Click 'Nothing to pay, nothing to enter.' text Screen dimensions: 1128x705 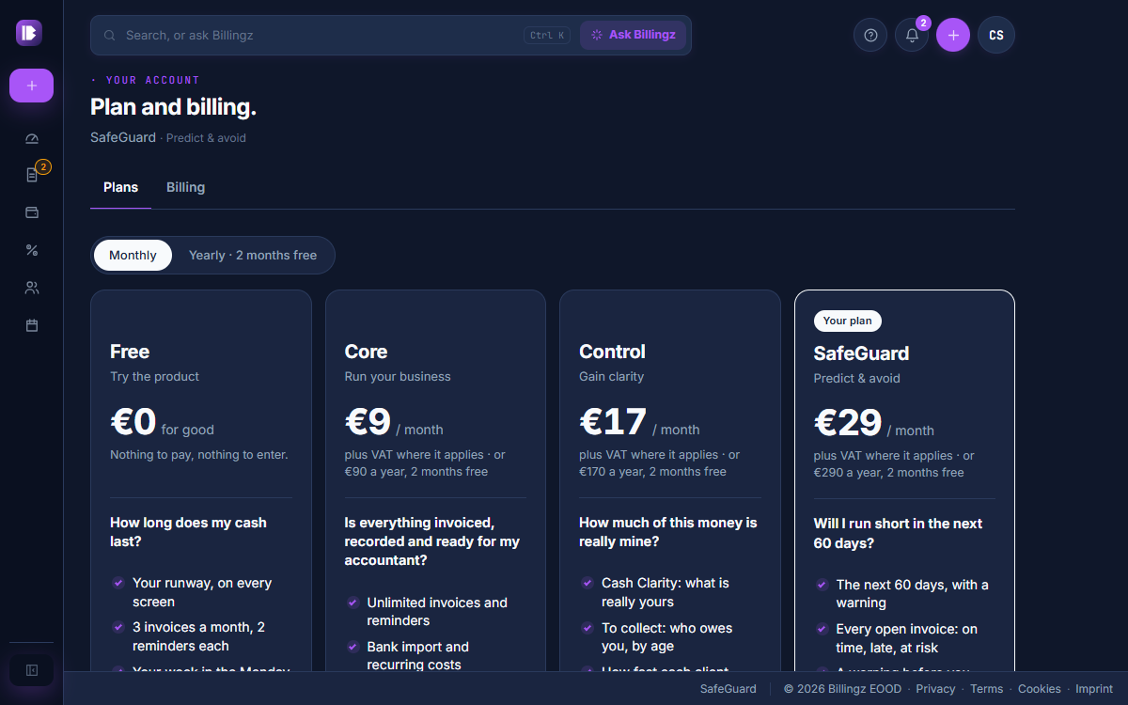click(199, 455)
